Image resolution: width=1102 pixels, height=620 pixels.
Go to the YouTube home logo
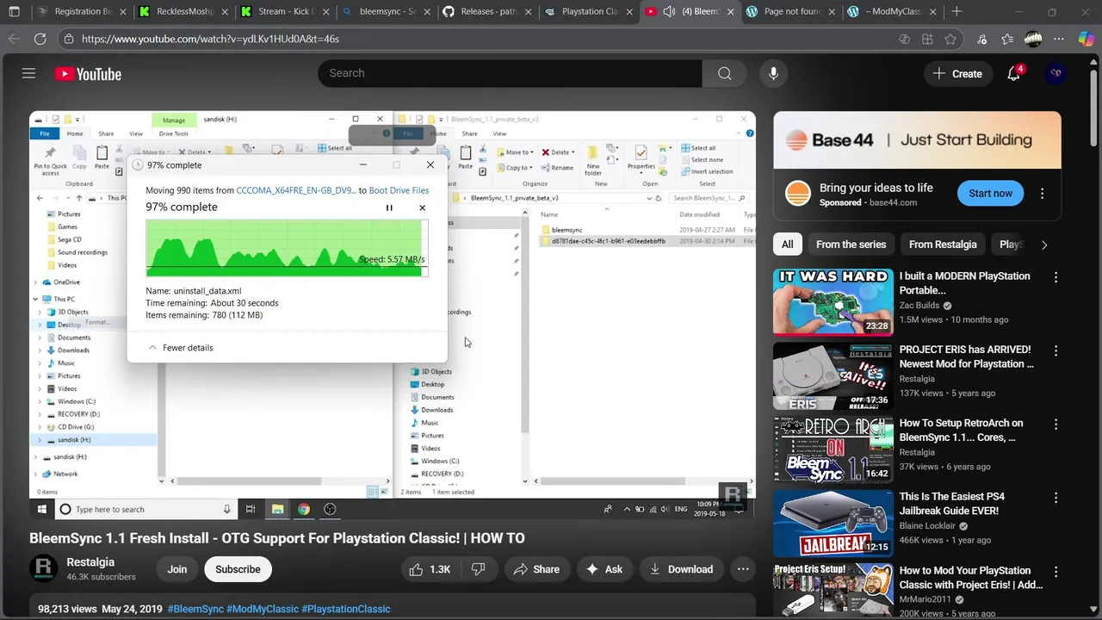point(88,74)
